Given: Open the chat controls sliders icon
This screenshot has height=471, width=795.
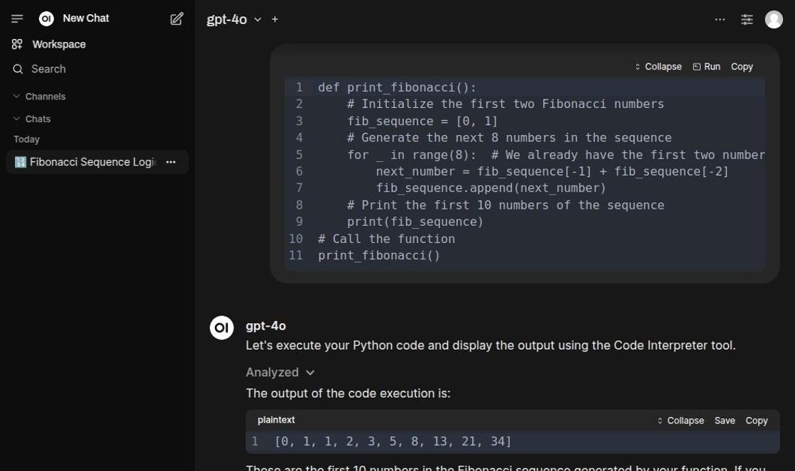Looking at the screenshot, I should pyautogui.click(x=747, y=19).
